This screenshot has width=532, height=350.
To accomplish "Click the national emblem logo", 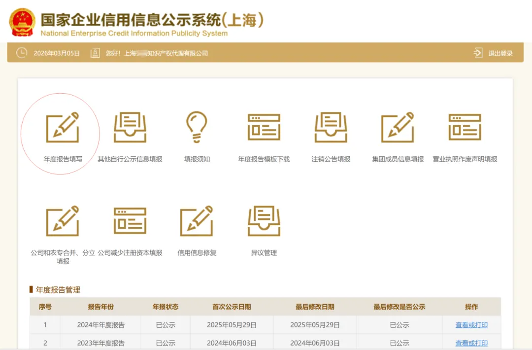I will pyautogui.click(x=22, y=22).
